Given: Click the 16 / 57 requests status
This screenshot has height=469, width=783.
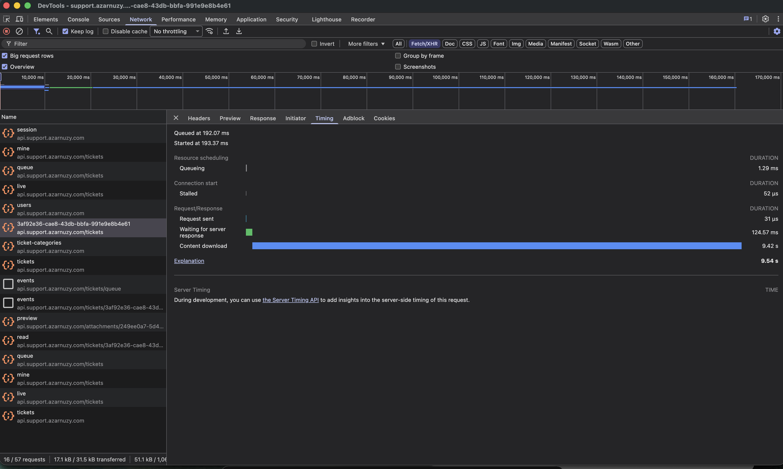Looking at the screenshot, I should tap(24, 459).
